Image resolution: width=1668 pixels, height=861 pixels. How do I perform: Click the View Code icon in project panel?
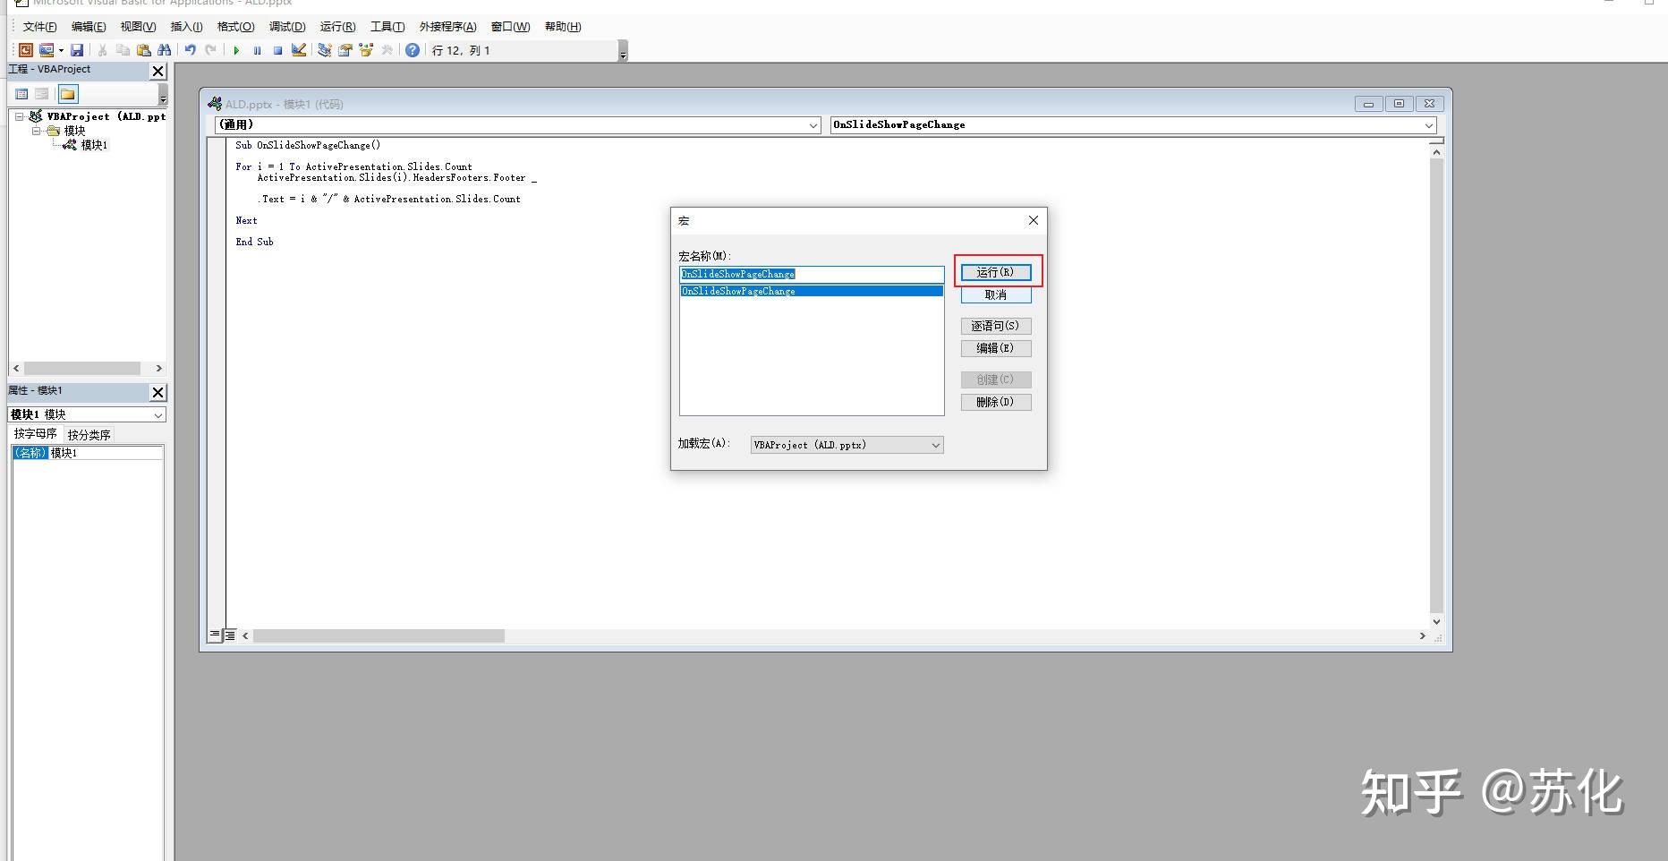click(22, 93)
